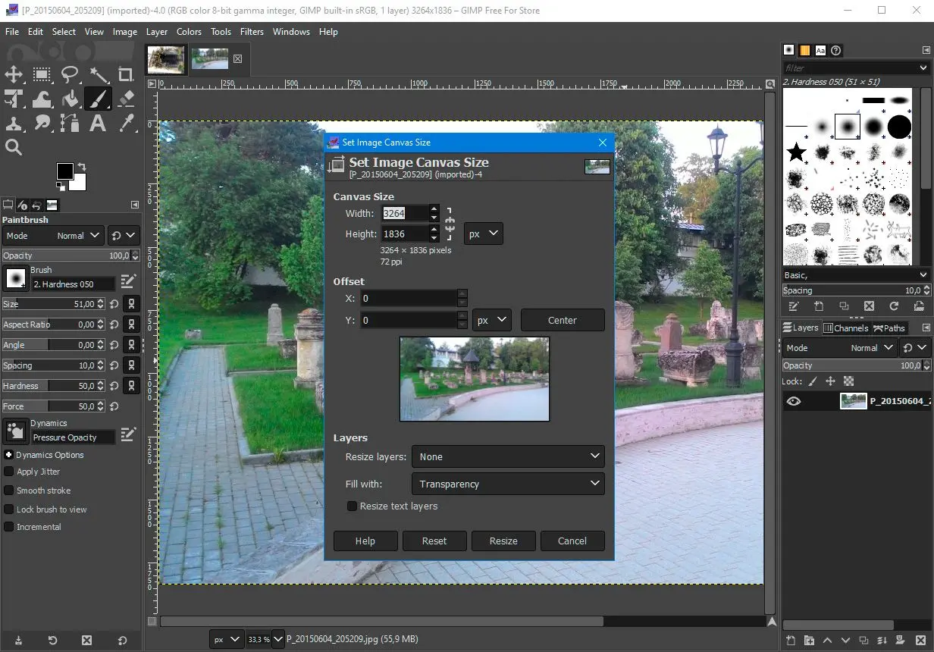
Task: Duplicate the current layer
Action: (x=863, y=641)
